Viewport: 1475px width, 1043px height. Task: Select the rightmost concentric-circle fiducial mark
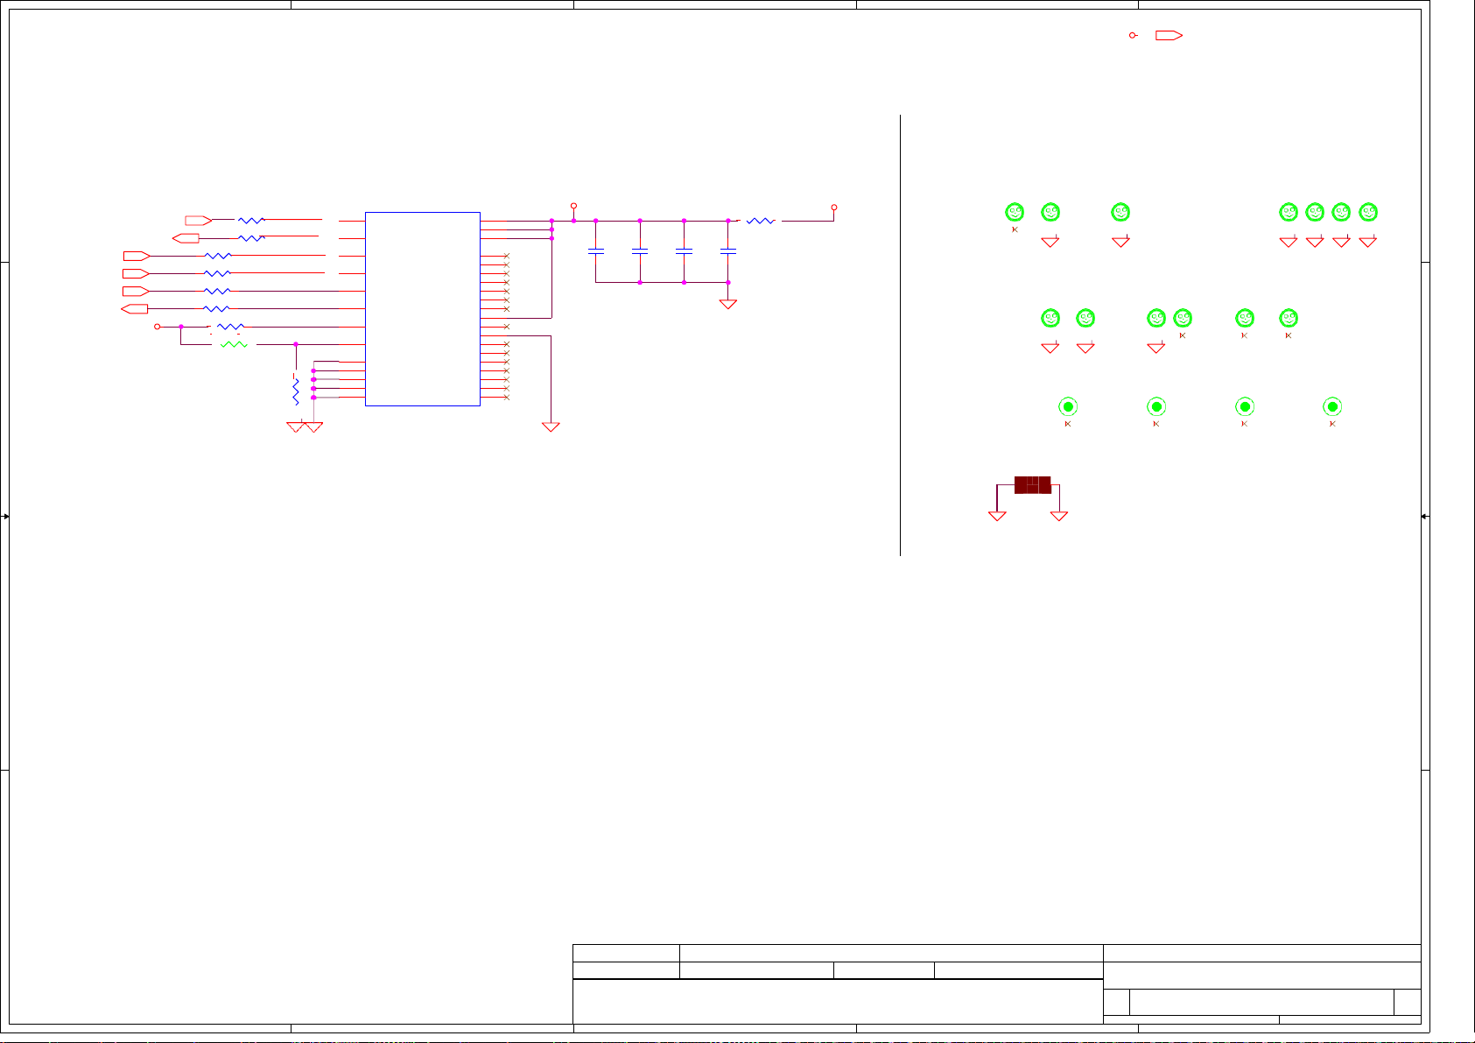click(1332, 406)
